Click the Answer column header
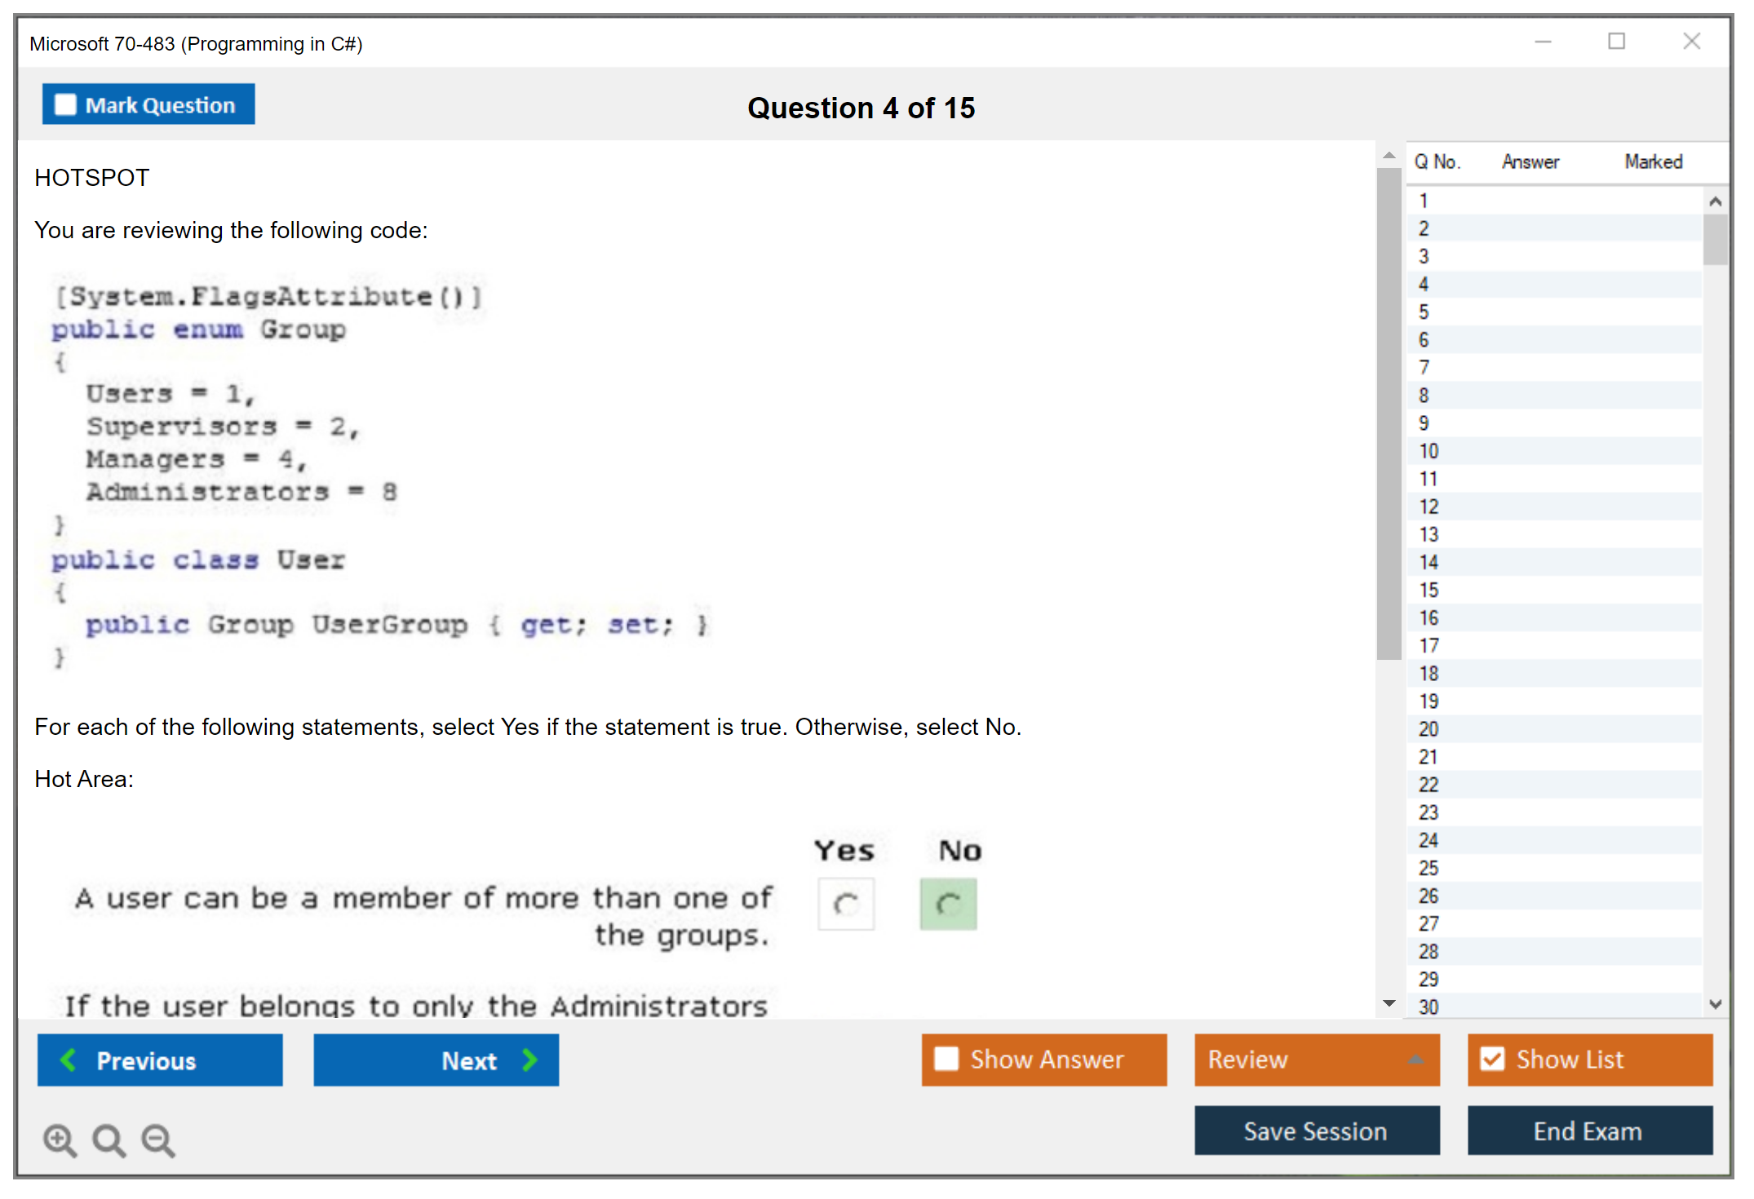Screen dimensions: 1754x1199 click(1530, 161)
